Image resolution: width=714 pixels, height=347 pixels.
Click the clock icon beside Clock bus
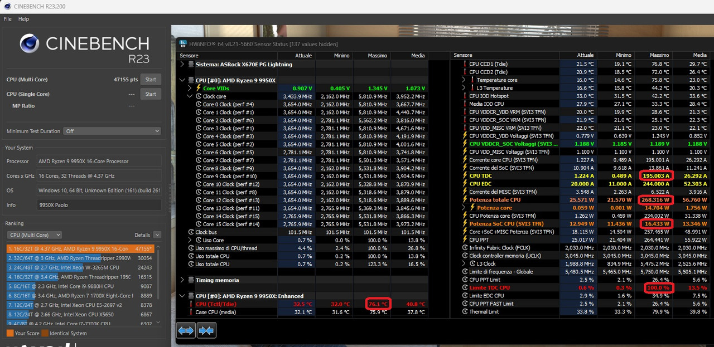tap(191, 232)
